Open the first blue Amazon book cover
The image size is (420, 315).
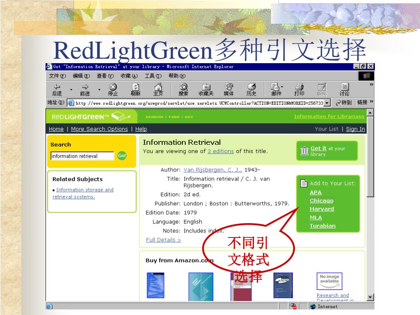click(x=155, y=285)
